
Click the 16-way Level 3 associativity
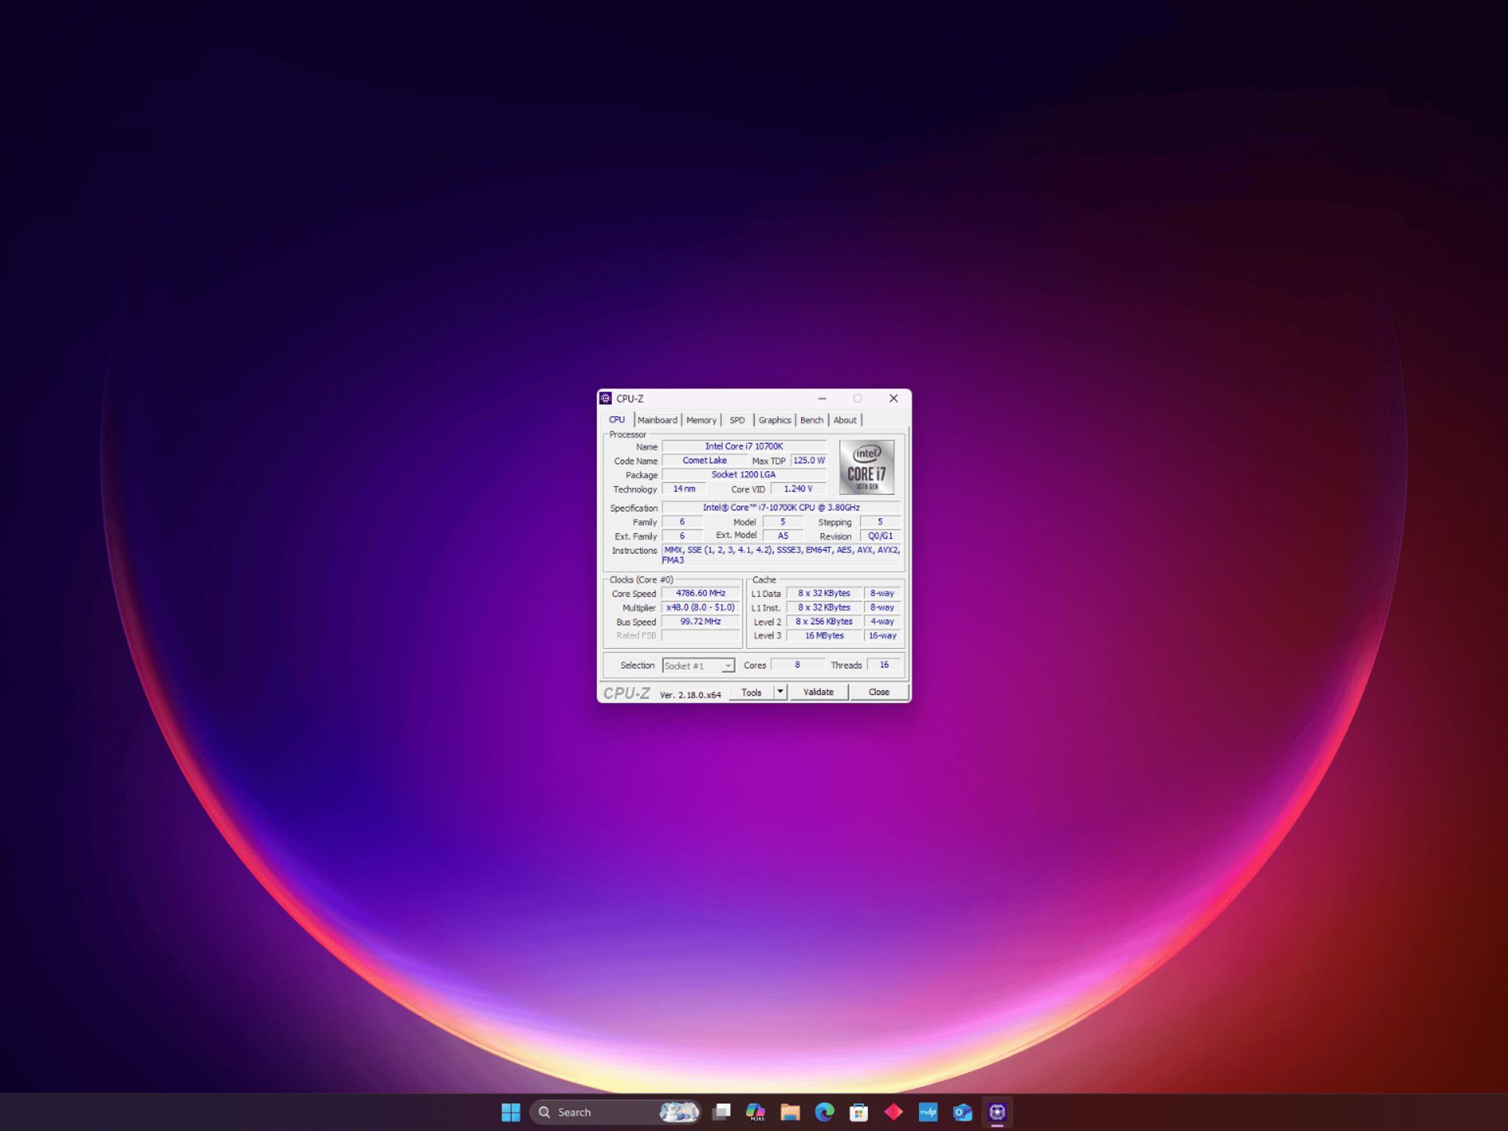(x=883, y=635)
